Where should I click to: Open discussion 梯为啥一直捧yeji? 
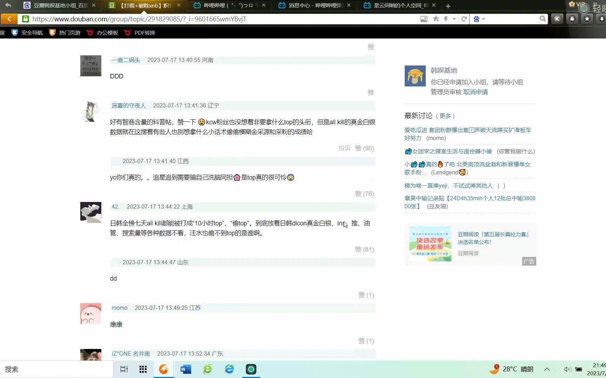[449, 185]
